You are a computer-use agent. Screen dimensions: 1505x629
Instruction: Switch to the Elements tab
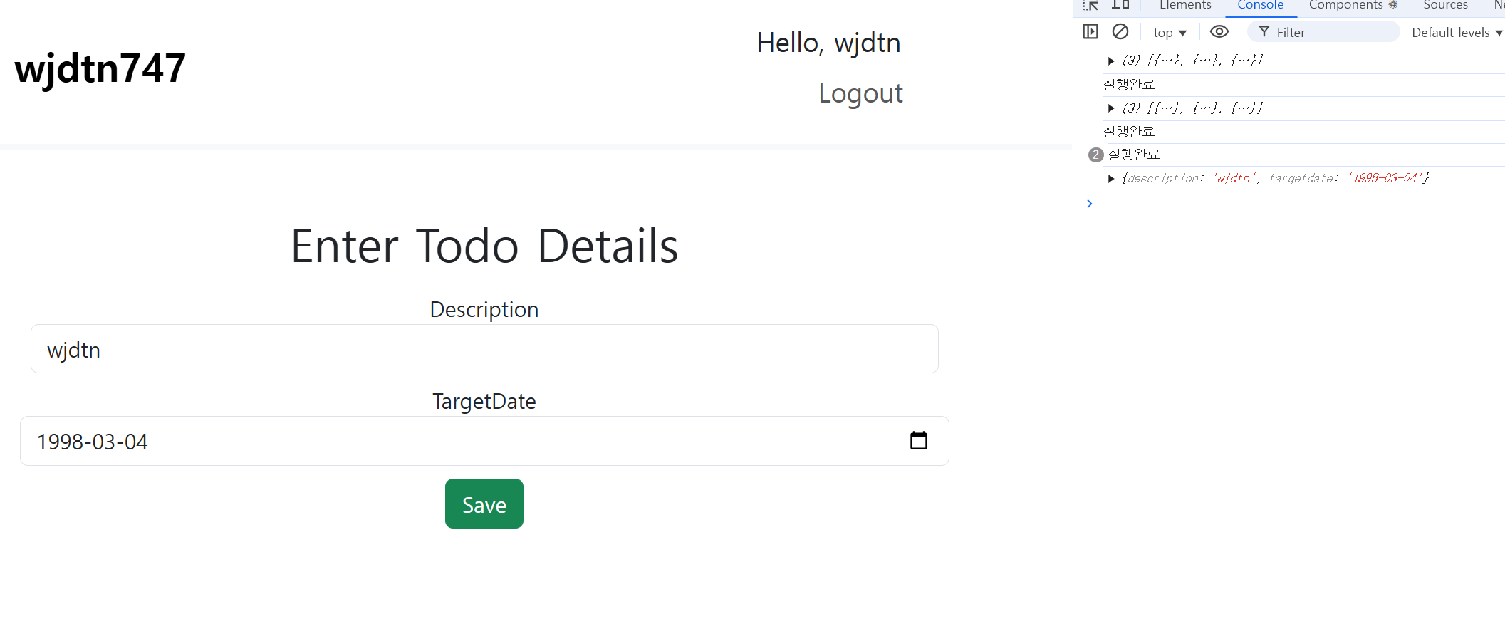click(1185, 6)
